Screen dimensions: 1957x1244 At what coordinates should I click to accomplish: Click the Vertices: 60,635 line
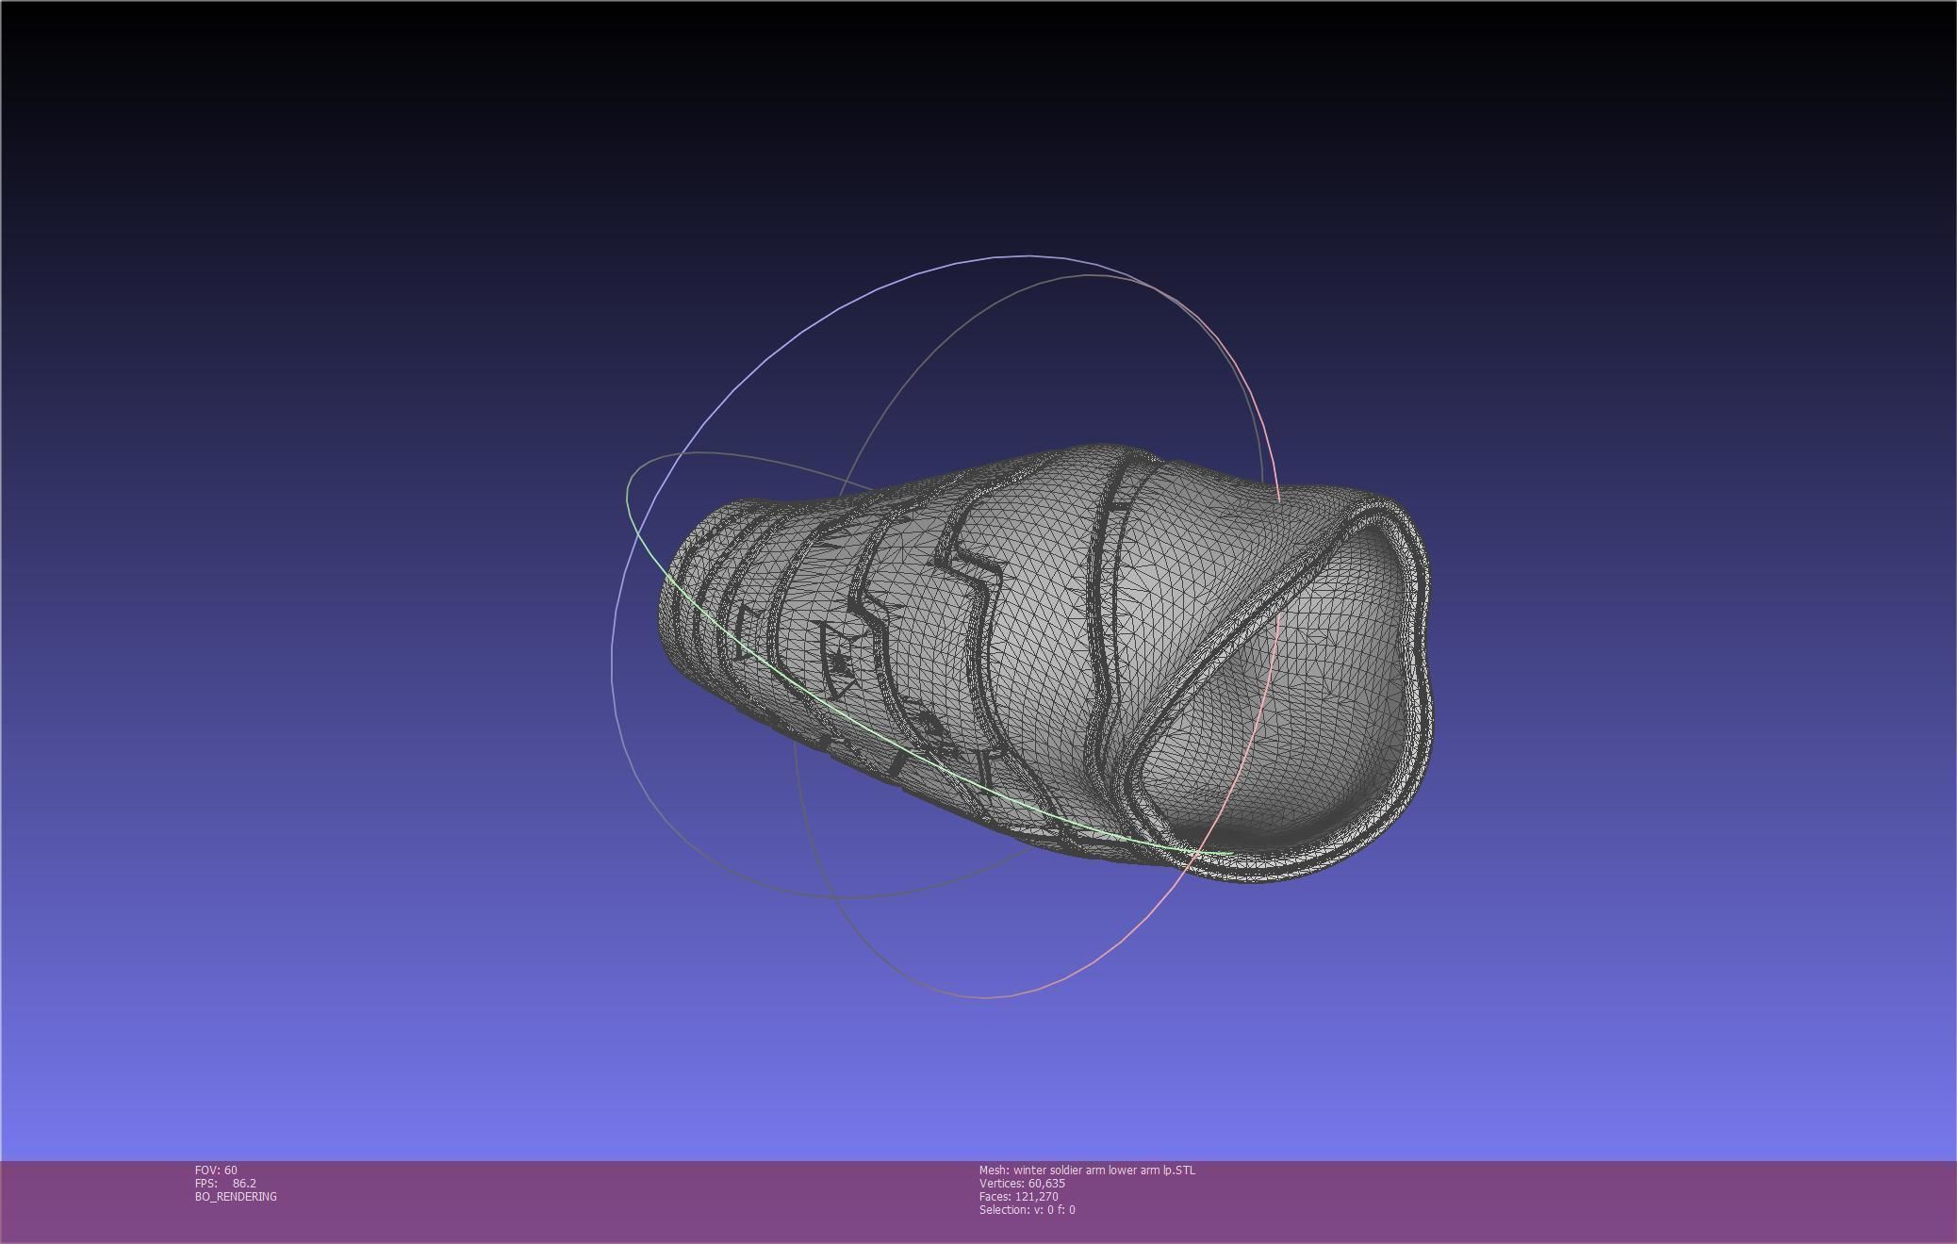1022,1183
